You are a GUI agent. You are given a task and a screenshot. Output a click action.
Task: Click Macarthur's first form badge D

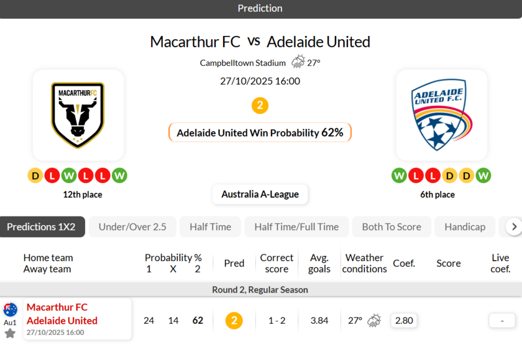(x=35, y=176)
